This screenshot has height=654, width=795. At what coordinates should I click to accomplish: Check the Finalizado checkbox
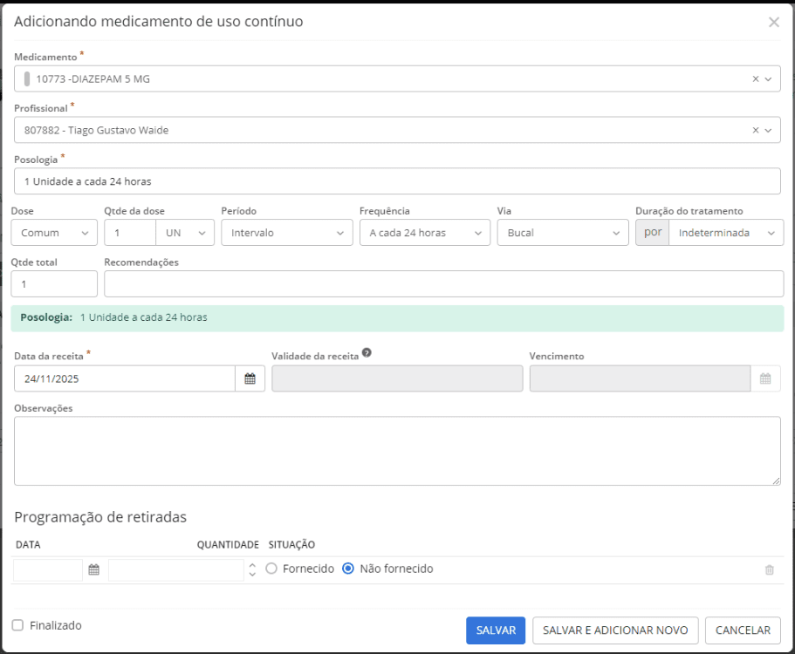(x=17, y=625)
